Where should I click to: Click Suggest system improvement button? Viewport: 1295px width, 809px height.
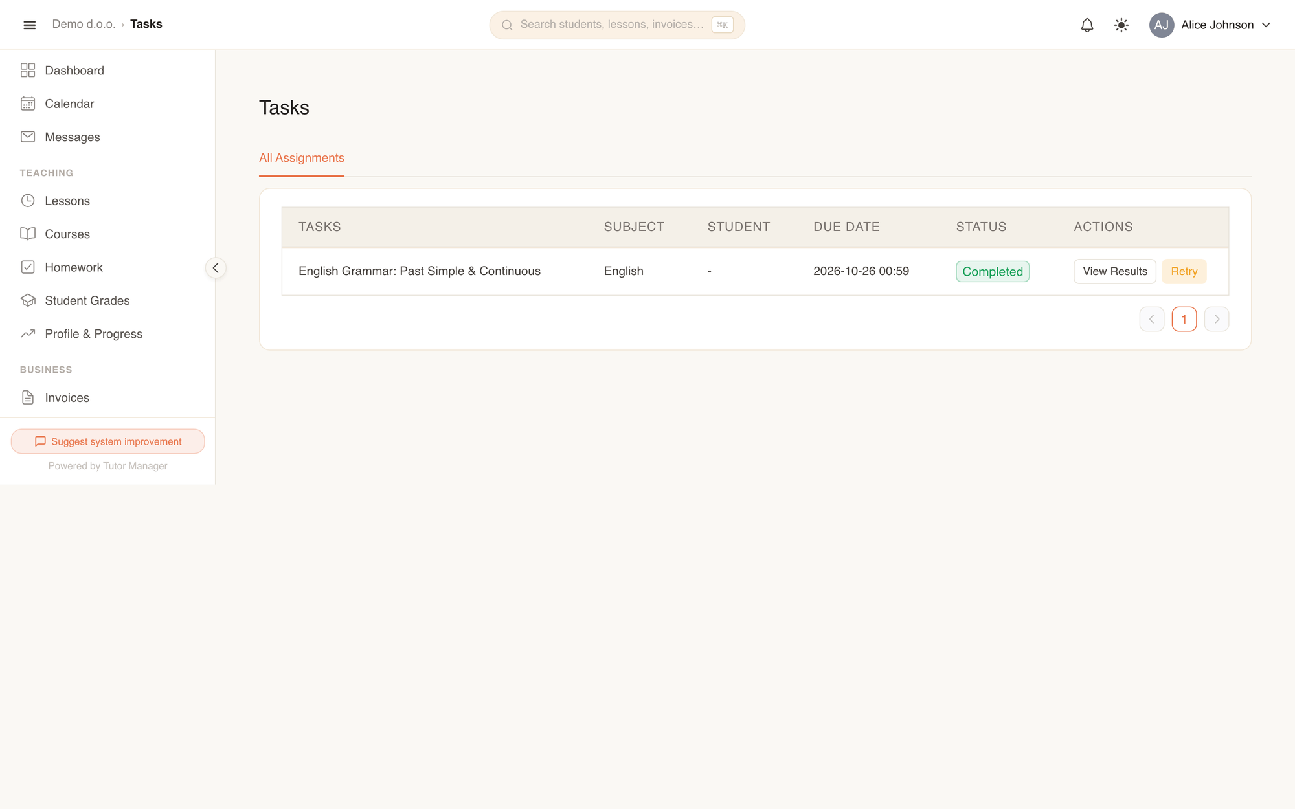(x=108, y=441)
